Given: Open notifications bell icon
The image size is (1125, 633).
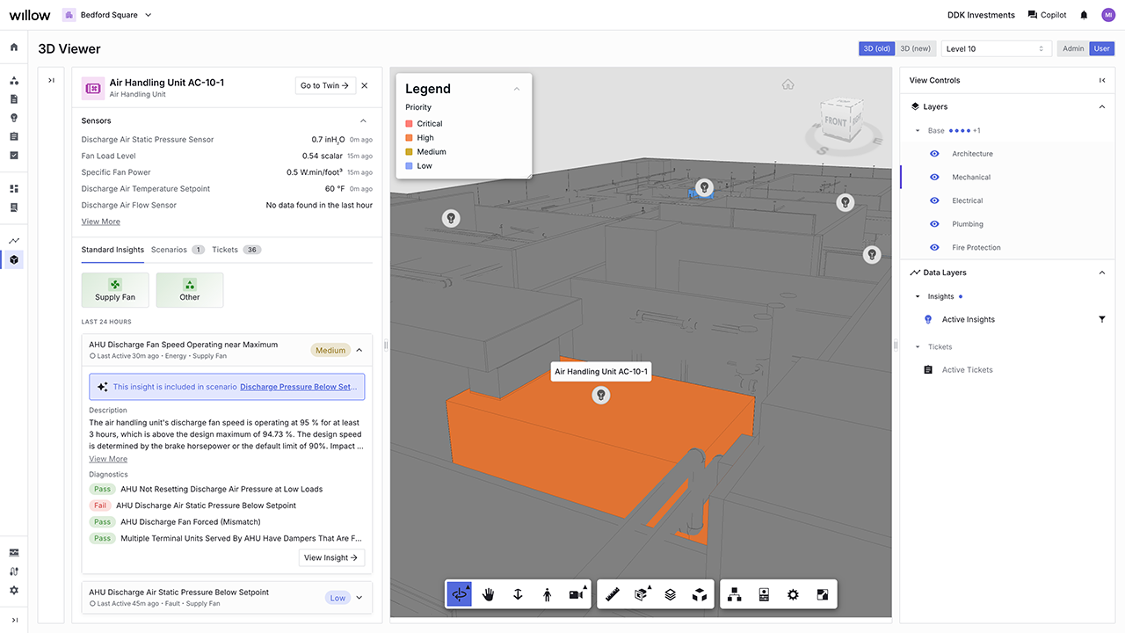Looking at the screenshot, I should (x=1084, y=15).
